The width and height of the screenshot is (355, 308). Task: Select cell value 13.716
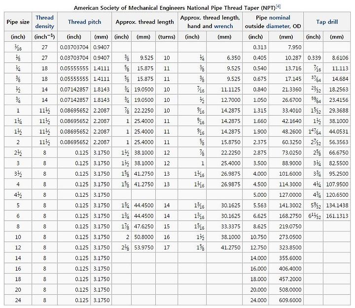pos(293,68)
